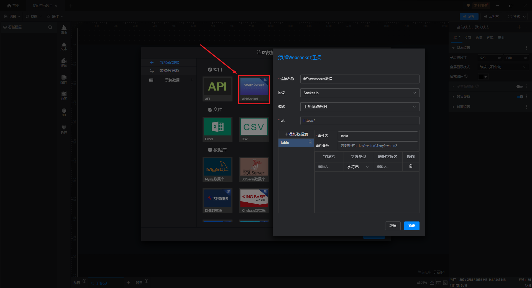
Task: Toggle the 背景设置 switch in properties panel
Action: 520,97
